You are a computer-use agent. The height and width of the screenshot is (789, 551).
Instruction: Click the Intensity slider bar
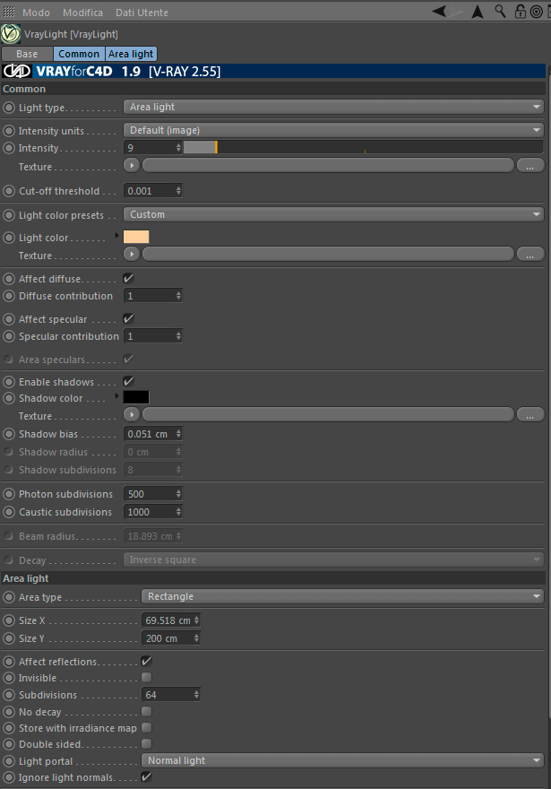(x=363, y=147)
